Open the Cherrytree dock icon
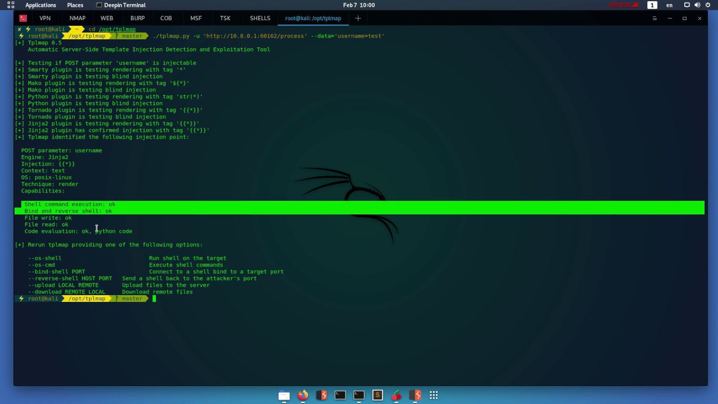The height and width of the screenshot is (404, 718). 397,395
